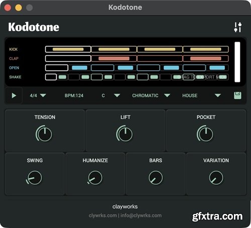
Task: Click the info@clywrks.com email link
Action: point(141,215)
